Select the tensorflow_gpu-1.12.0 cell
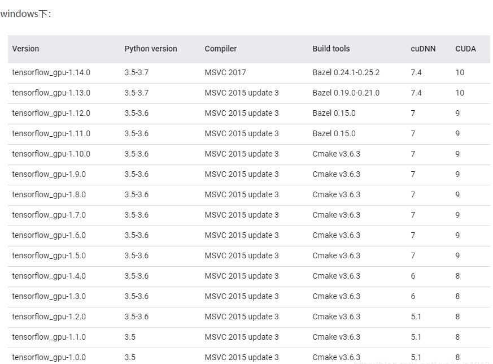The image size is (493, 364). 51,113
